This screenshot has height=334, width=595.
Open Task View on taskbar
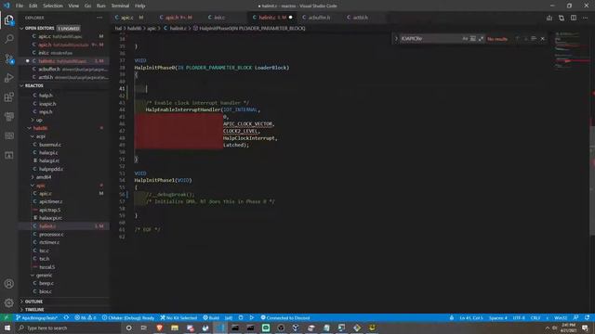point(144,328)
